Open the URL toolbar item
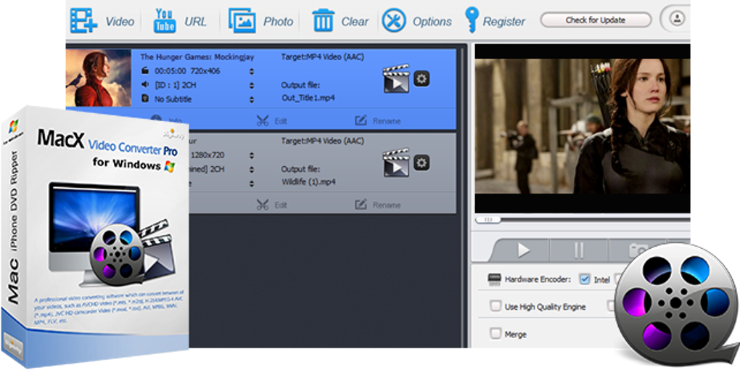This screenshot has width=740, height=370. tap(195, 22)
